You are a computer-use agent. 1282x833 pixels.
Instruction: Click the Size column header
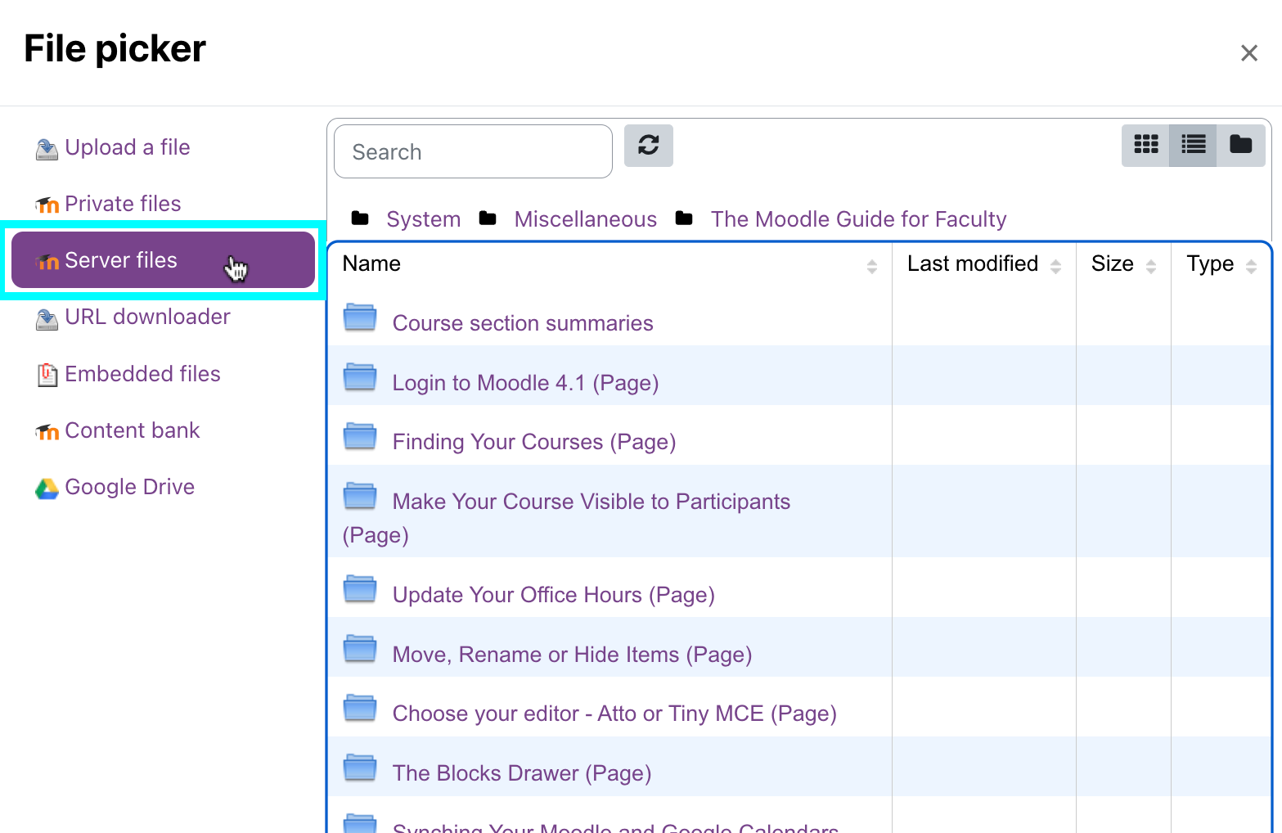click(1113, 263)
